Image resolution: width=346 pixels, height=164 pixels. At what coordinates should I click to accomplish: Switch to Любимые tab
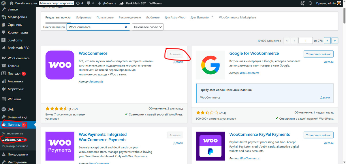click(x=153, y=18)
